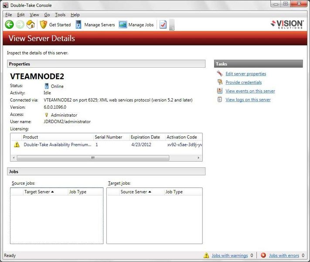Click the Administrator access key icon
The height and width of the screenshot is (262, 310).
pyautogui.click(x=47, y=115)
